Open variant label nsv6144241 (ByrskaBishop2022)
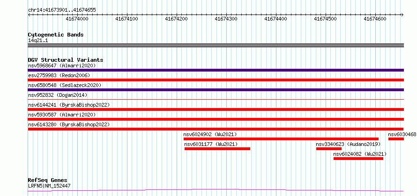Viewport: 417px width, 196px height. (69, 105)
